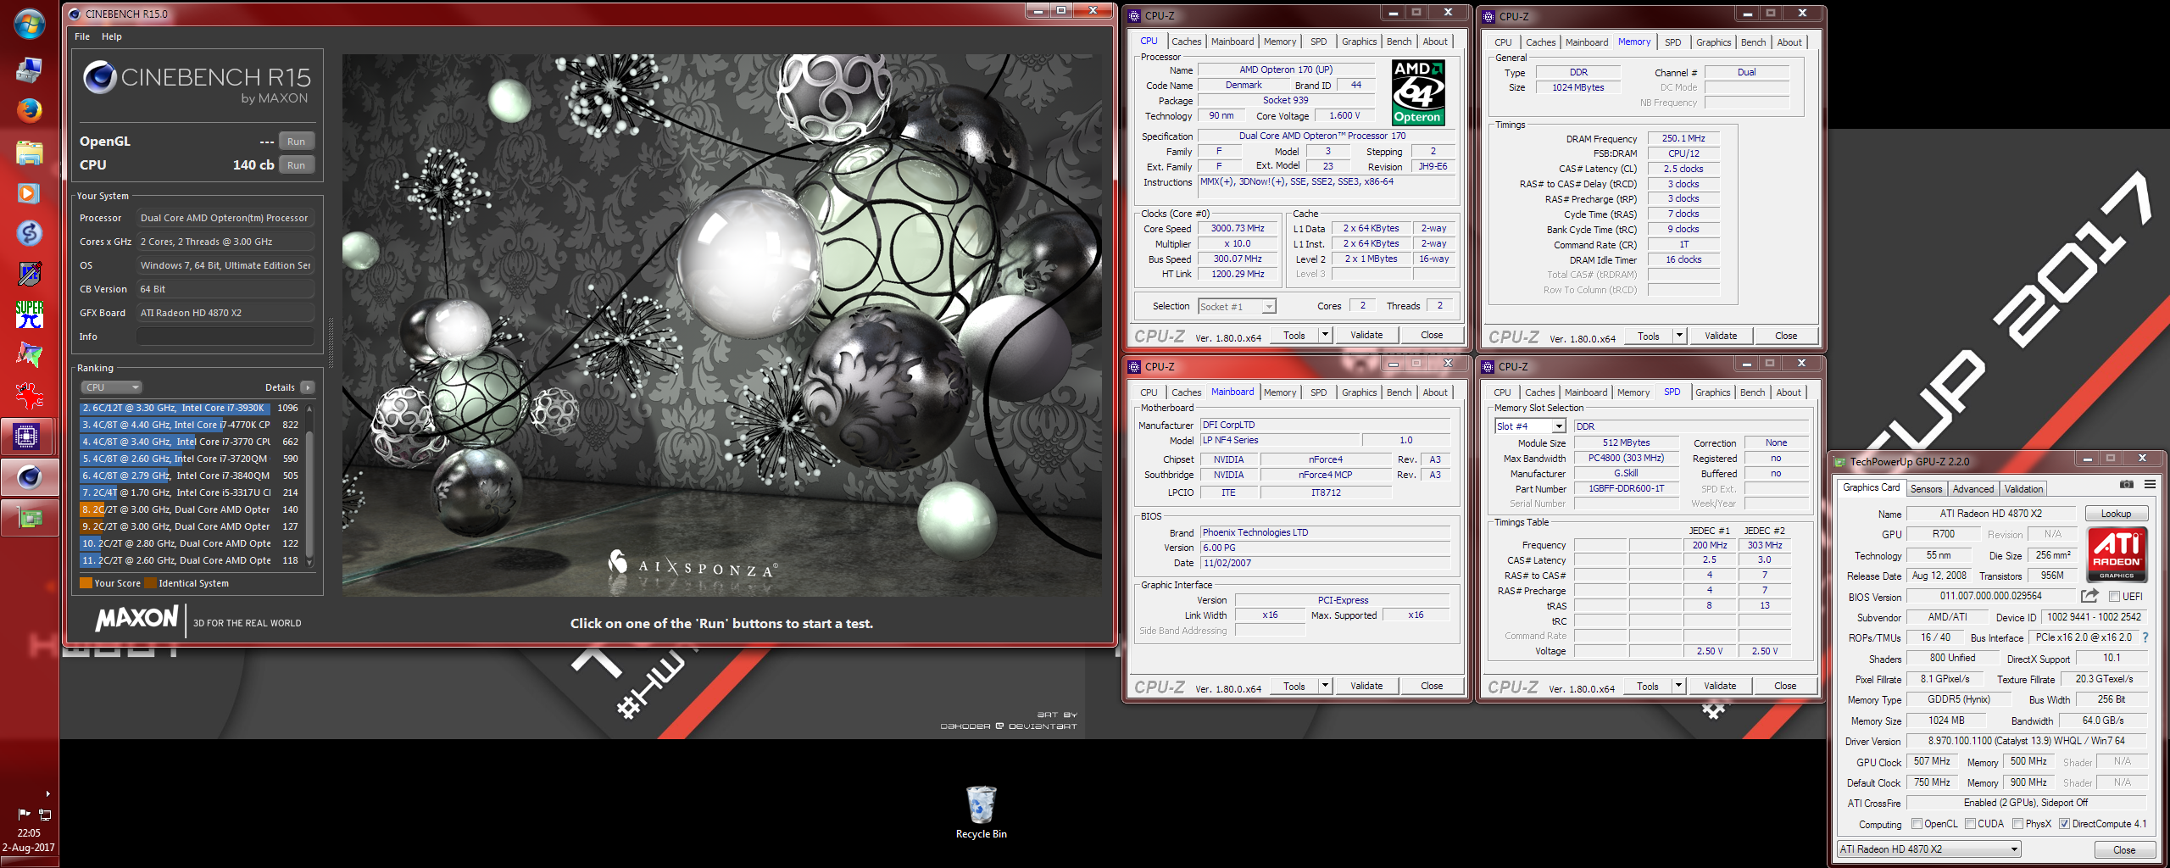Click the colorful kite taskbar icon
Screen dimensions: 2170x868
coord(29,355)
